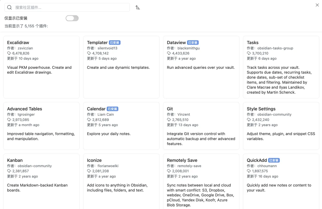Click '更新于 16 days ago' on QuickAdd

point(262,176)
